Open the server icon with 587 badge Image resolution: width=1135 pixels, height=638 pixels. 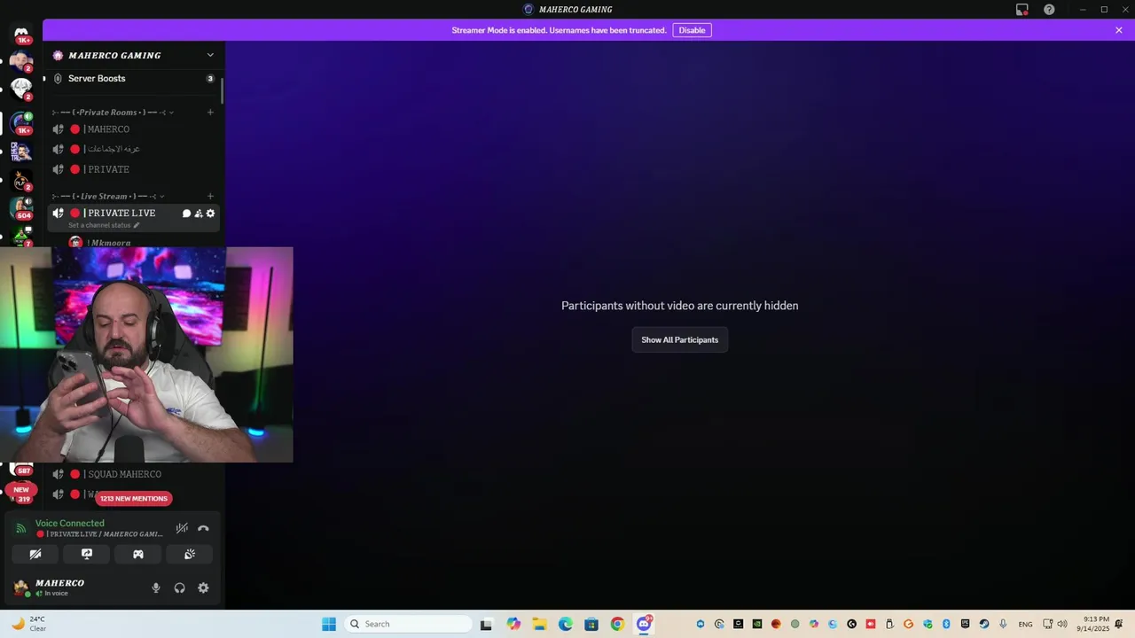point(21,469)
